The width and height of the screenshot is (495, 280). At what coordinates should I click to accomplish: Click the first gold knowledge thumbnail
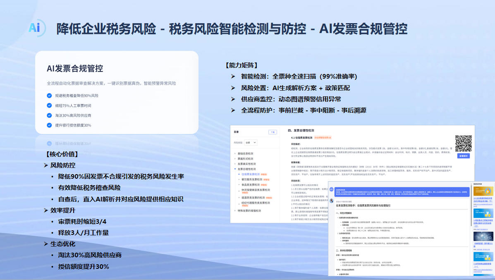483,191
